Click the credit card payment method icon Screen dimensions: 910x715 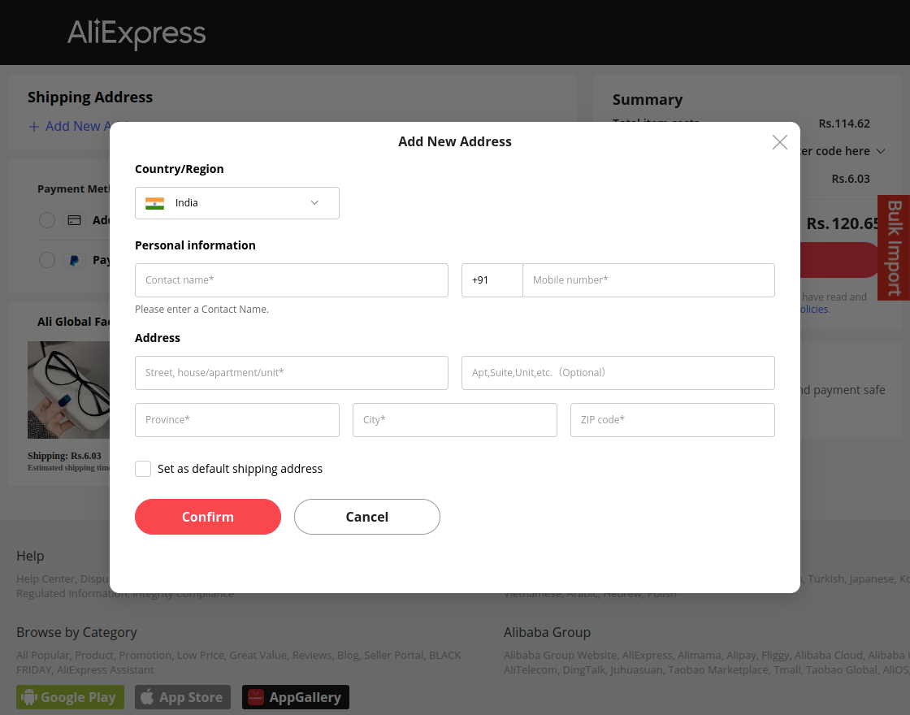tap(74, 220)
